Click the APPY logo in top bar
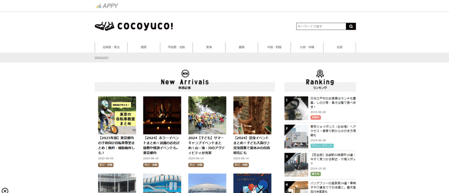The image size is (449, 193). tap(107, 6)
